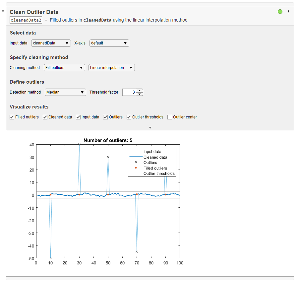Screen dimensions: 295x282
Task: Open the Input data dropdown
Action: coord(51,43)
